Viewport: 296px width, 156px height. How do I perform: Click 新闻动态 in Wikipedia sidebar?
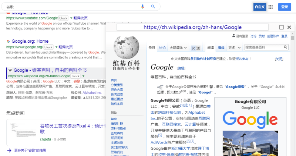117,94
